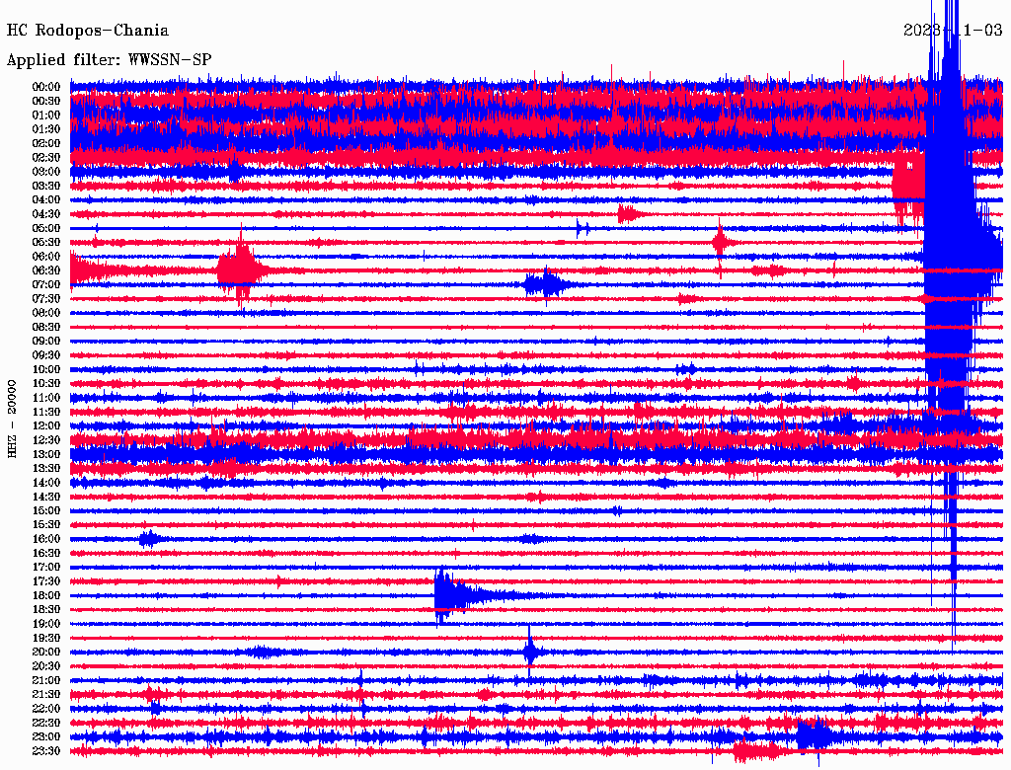Select the 20:00 time label

(x=45, y=653)
